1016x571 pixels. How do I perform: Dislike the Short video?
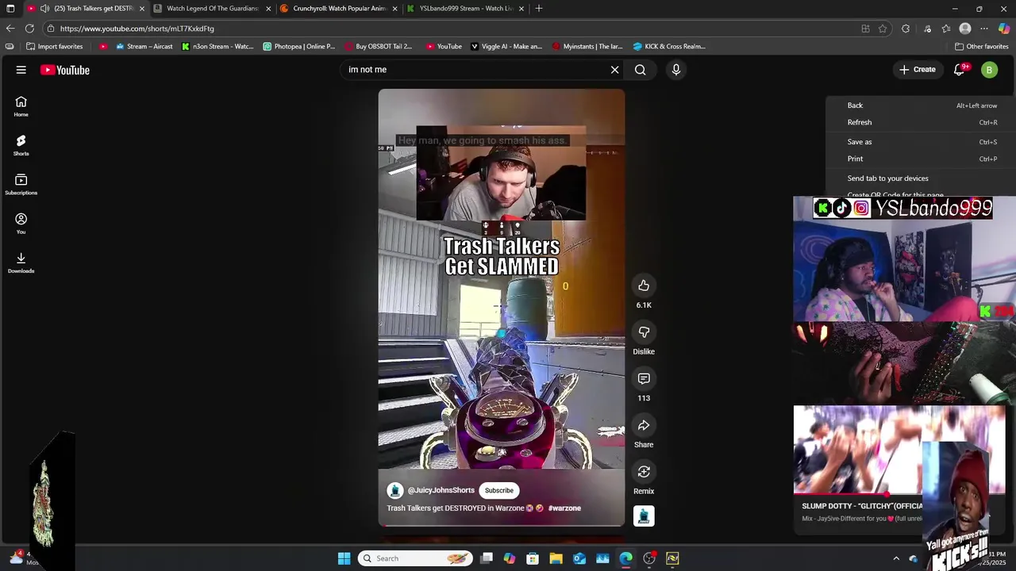pos(644,332)
